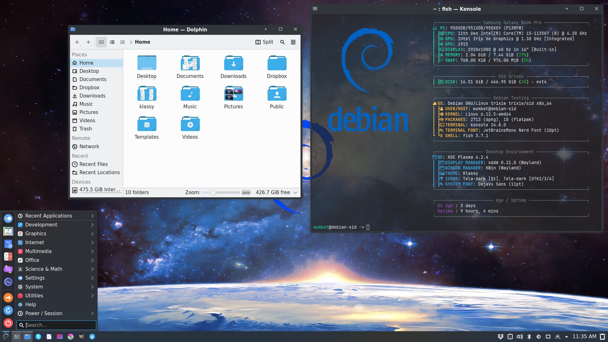The image size is (608, 342).
Task: Click red shutdown power button
Action: pyautogui.click(x=8, y=323)
